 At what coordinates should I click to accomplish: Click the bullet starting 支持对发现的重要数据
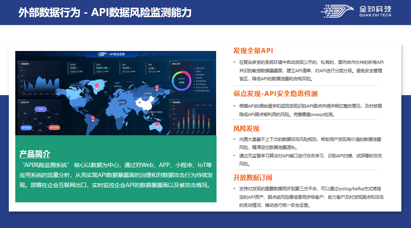311,197
